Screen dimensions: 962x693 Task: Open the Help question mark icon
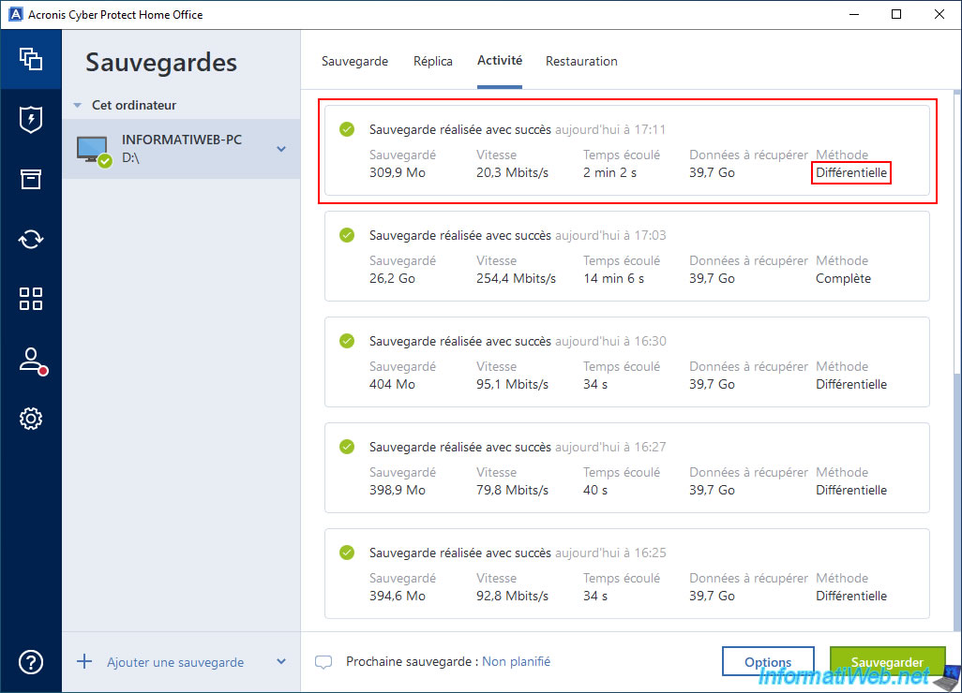31,662
